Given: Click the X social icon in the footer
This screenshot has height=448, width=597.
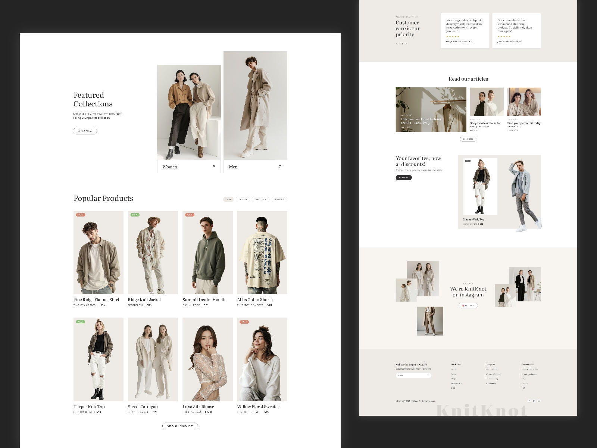Looking at the screenshot, I should pos(540,401).
